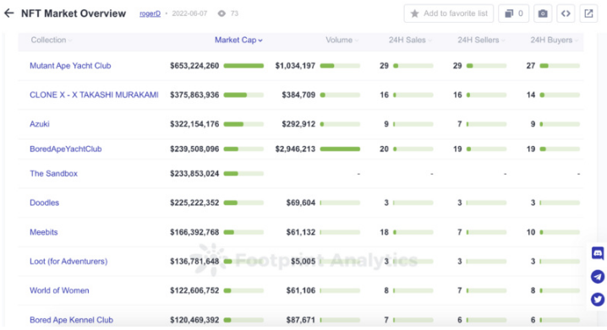The width and height of the screenshot is (607, 330).
Task: Open the Bored Ape Kennel Club link
Action: (71, 320)
